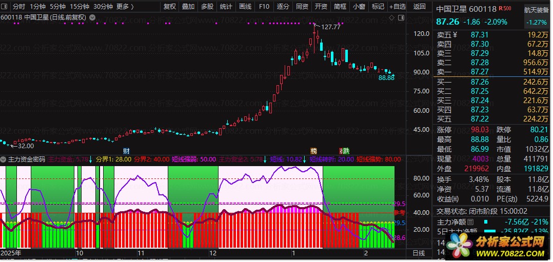553x262 pixels.
Task: Click the PE(动) value 5224.9
Action: (537, 199)
